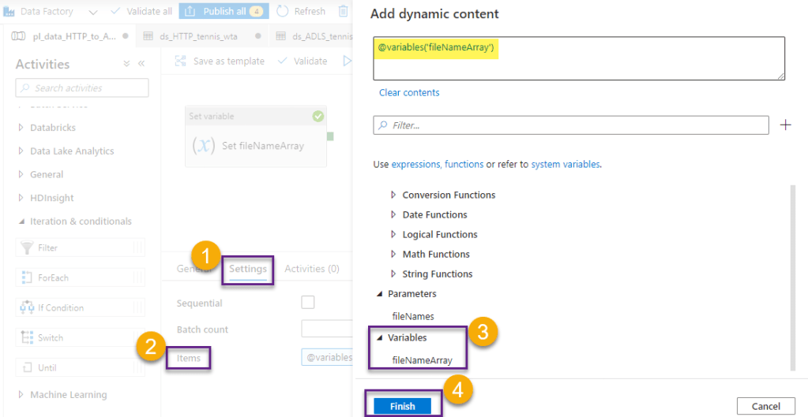This screenshot has width=808, height=417.
Task: Expand the Databricks activities category
Action: 21,128
